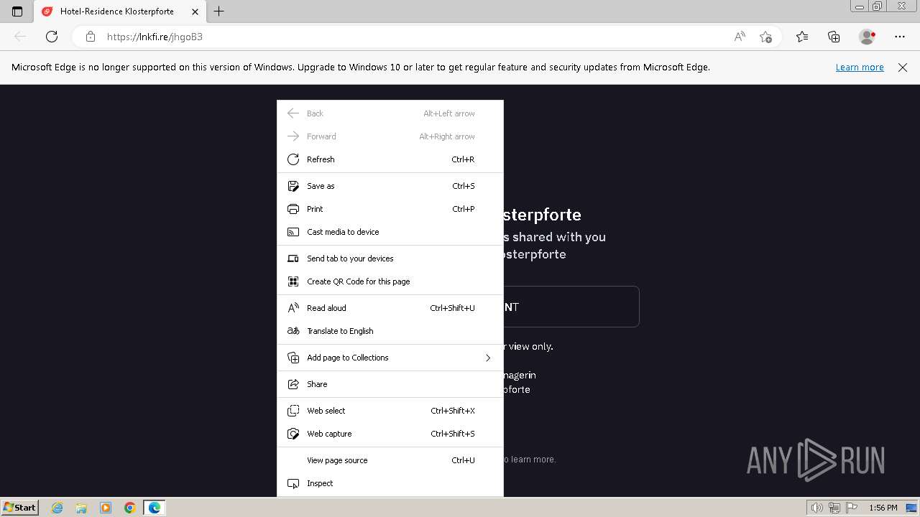Open Settings and more ellipsis menu
The height and width of the screenshot is (517, 920).
tap(900, 37)
